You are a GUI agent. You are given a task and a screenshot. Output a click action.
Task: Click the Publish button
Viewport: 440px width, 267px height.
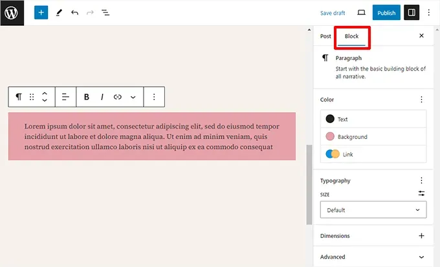click(386, 12)
